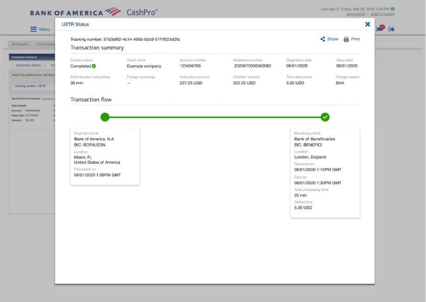Click account number 123456789
The image size is (426, 302).
(x=190, y=66)
